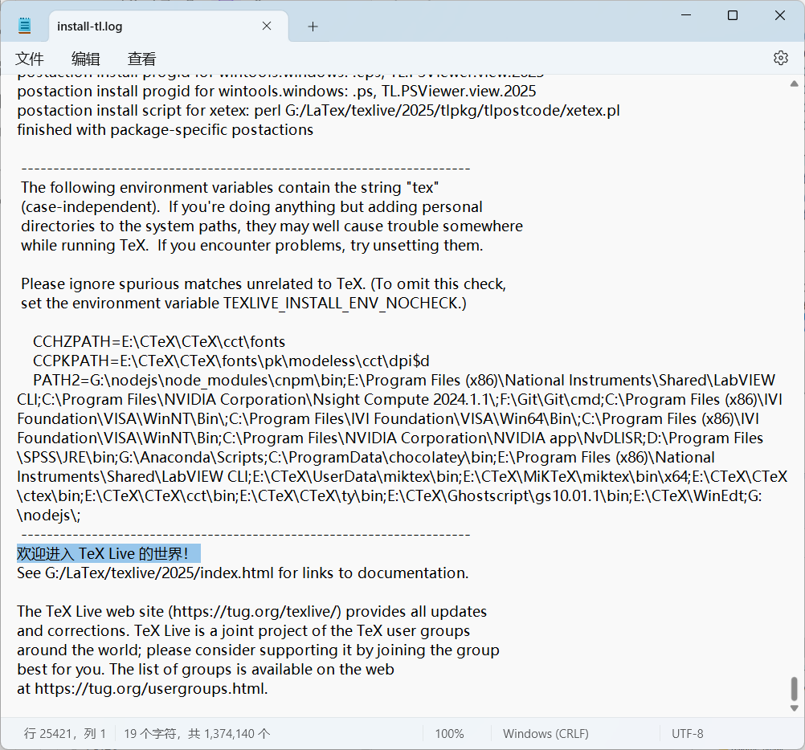Close the Notepad window
Screen dimensions: 805x750
[780, 15]
